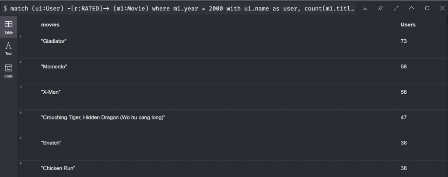This screenshot has height=177, width=448.
Task: Switch to the Table view
Action: click(8, 27)
